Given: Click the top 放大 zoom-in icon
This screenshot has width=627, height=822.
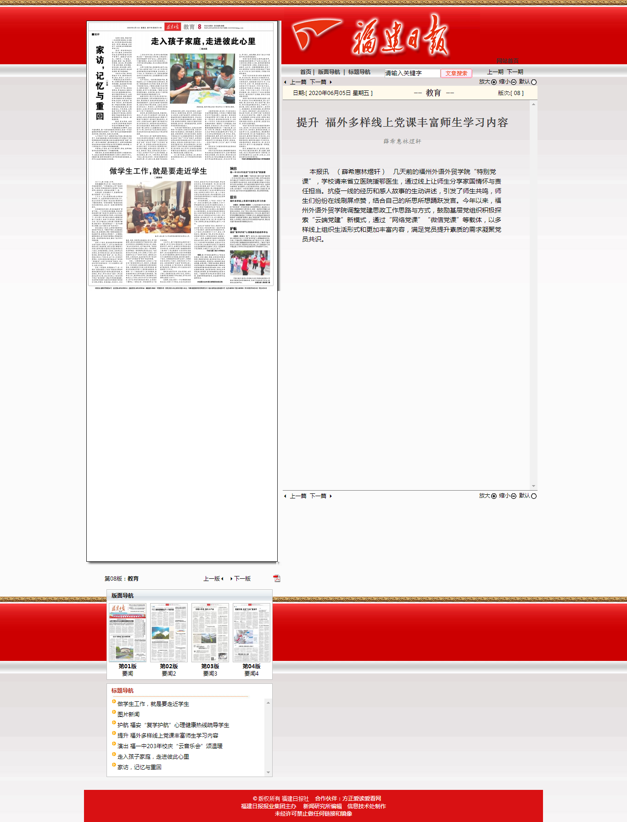Looking at the screenshot, I should [x=494, y=82].
